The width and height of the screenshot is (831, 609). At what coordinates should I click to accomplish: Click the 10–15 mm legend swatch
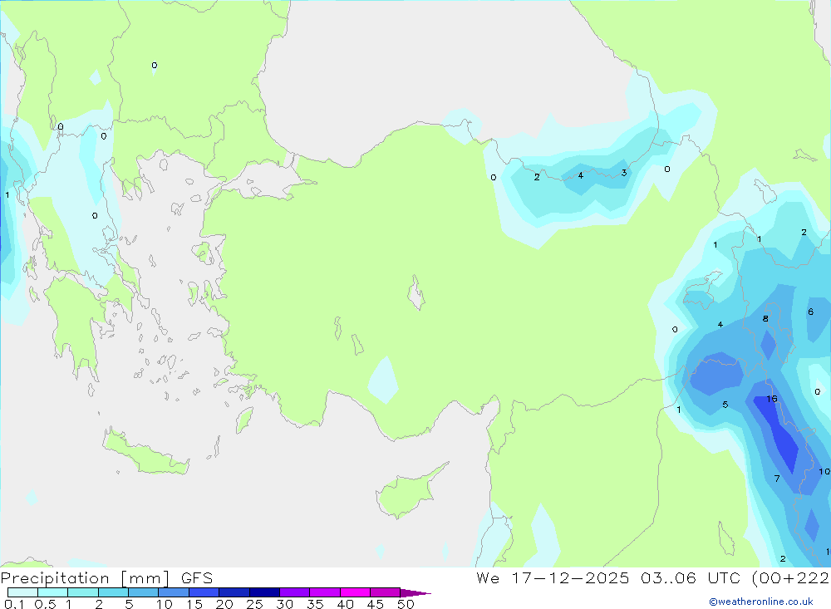click(174, 592)
